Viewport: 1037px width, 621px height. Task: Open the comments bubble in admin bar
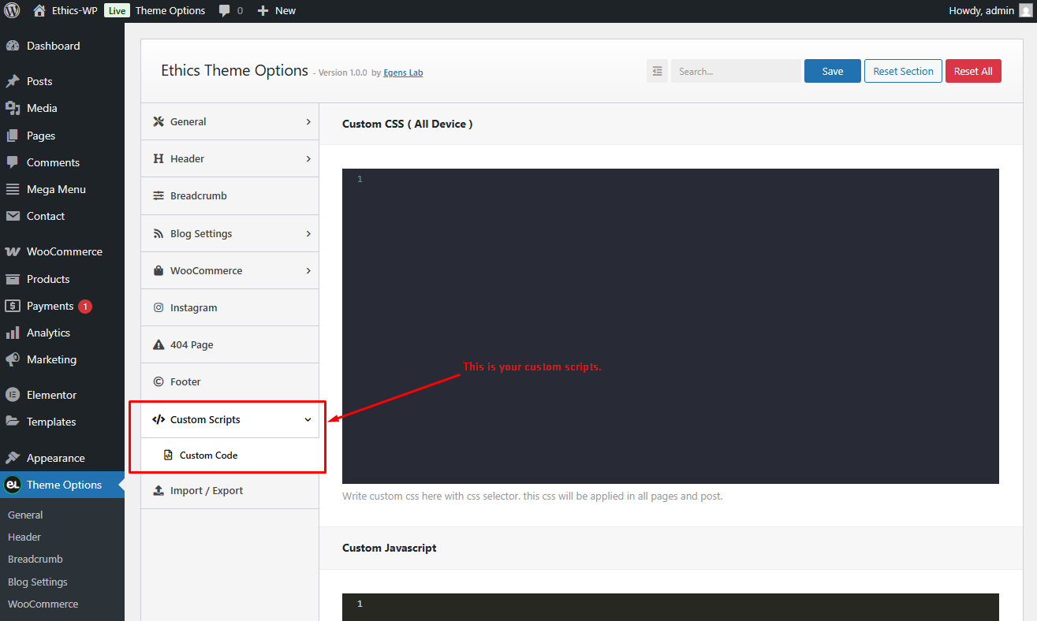point(225,11)
